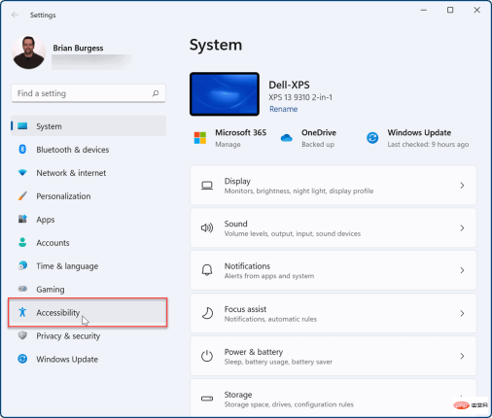
Task: Click the Bluetooth icon in sidebar
Action: pos(22,150)
